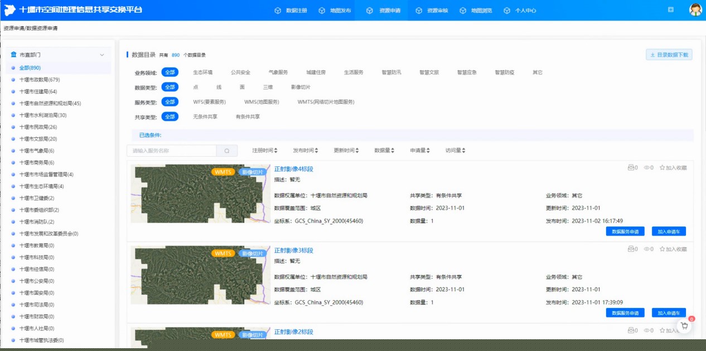Select WMS(地图服务) service type filter
This screenshot has width=706, height=351.
[x=262, y=102]
